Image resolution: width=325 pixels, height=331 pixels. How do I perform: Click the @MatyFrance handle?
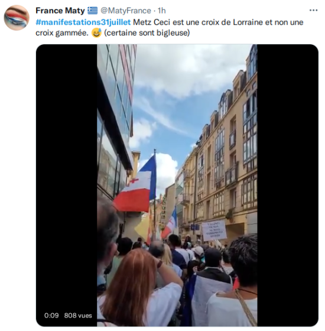[125, 11]
